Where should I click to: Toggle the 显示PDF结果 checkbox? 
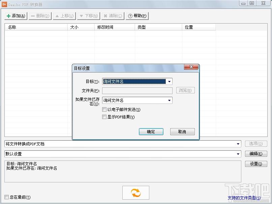click(x=104, y=117)
